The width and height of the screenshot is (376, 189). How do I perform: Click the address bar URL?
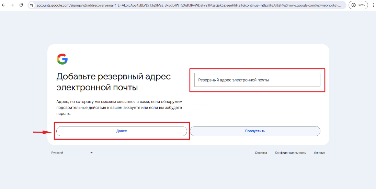pyautogui.click(x=188, y=5)
